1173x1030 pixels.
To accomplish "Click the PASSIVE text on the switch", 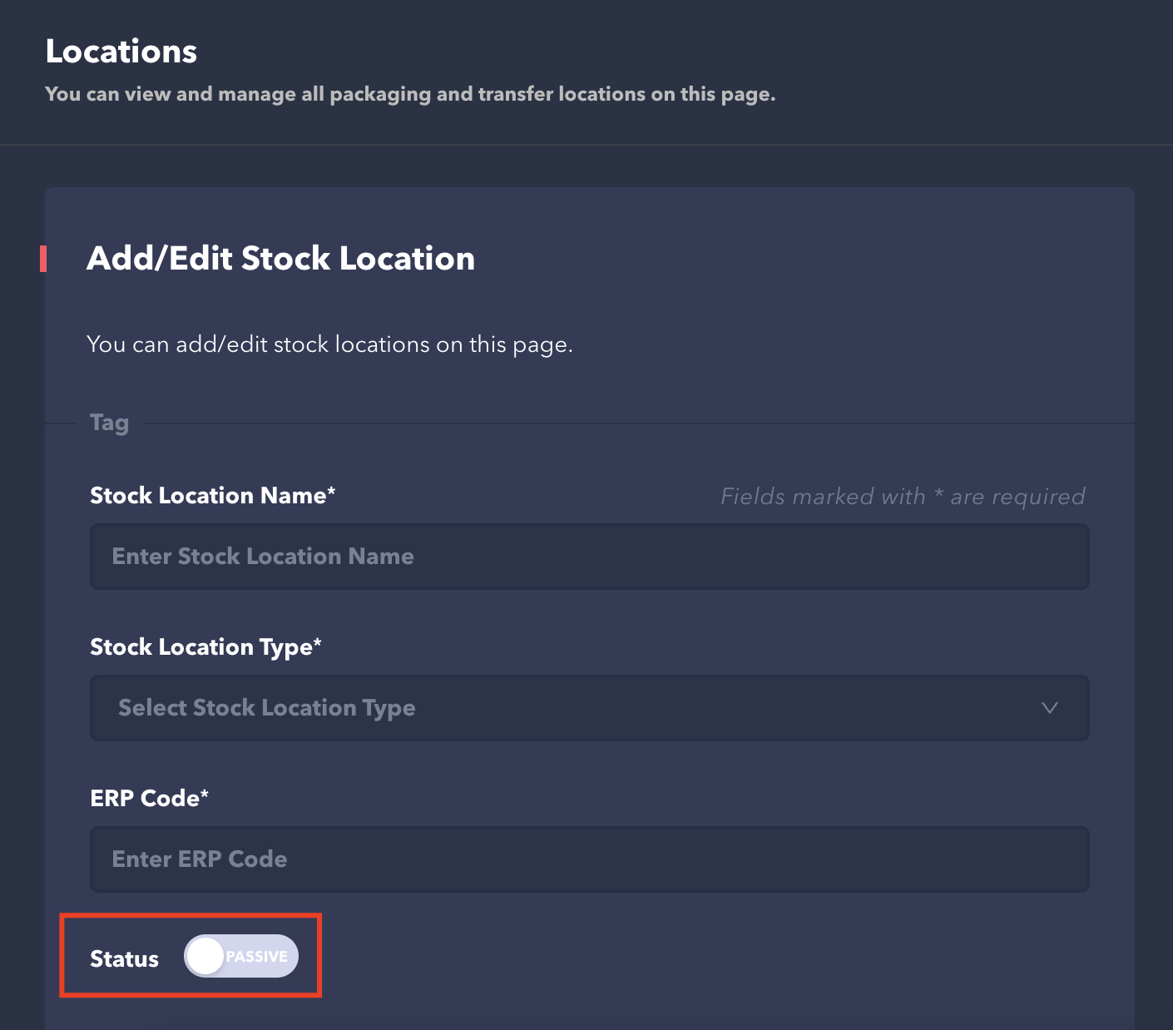I will [257, 957].
